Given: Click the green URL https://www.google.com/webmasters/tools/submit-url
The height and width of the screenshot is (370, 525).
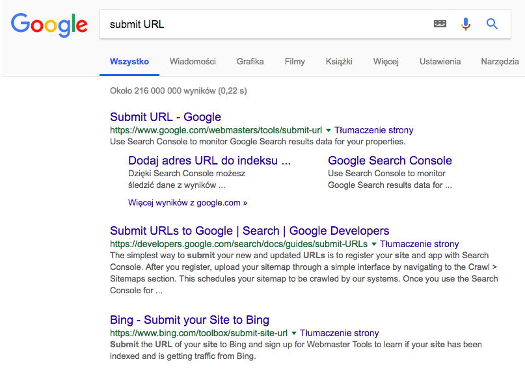Looking at the screenshot, I should tap(216, 130).
